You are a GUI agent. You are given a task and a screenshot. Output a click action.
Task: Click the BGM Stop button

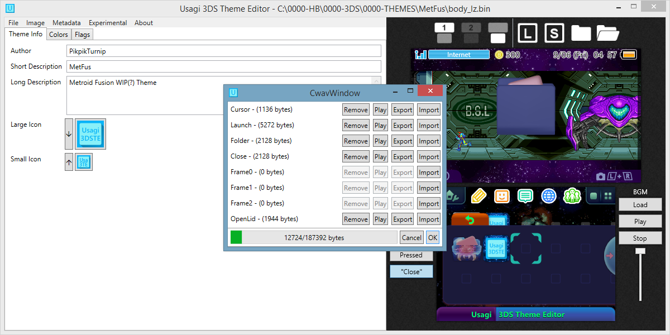point(640,238)
